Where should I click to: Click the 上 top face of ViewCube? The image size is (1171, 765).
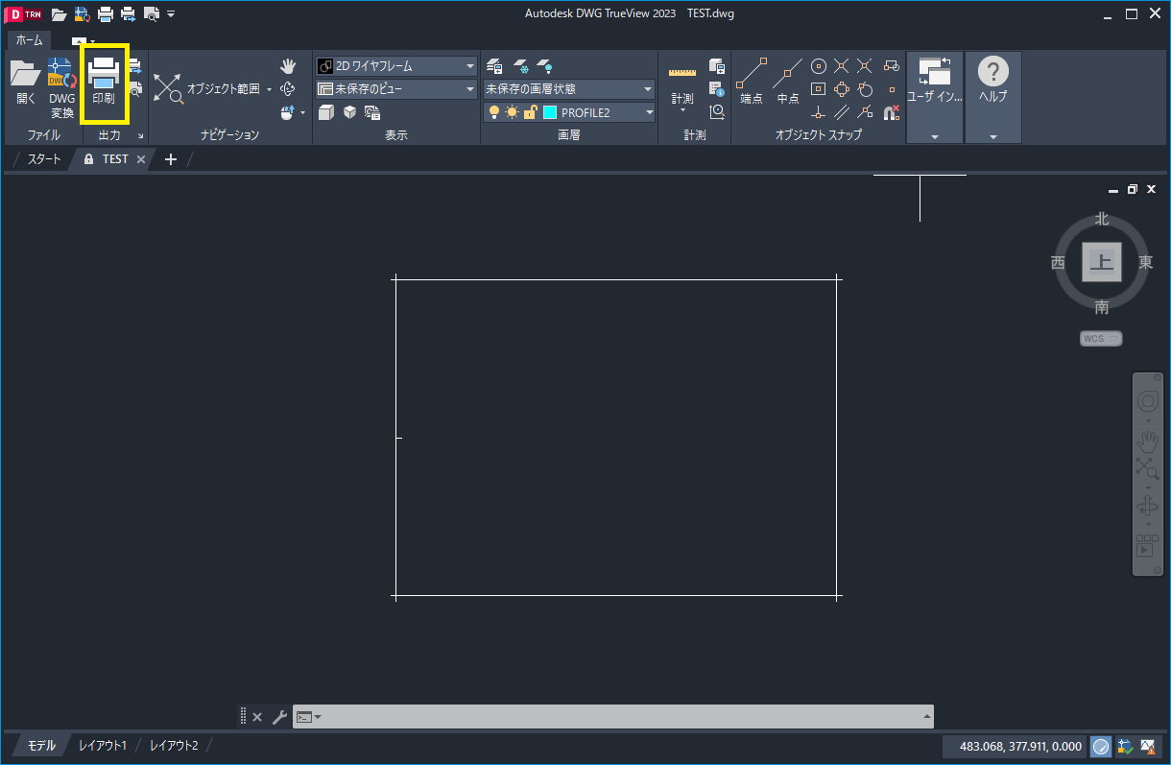tap(1102, 263)
